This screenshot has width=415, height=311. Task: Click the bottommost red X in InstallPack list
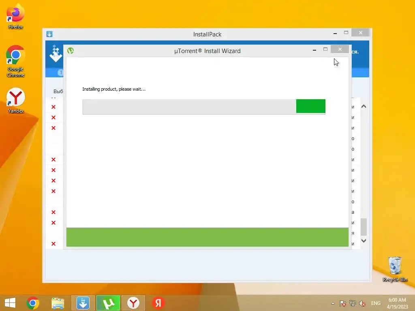click(53, 244)
